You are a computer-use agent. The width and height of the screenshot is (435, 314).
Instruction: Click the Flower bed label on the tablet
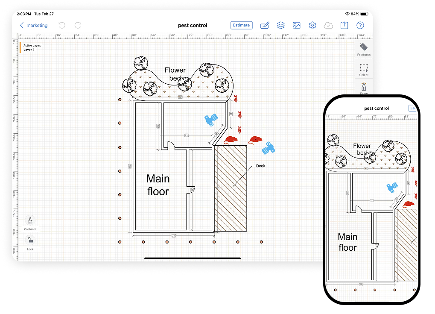click(x=175, y=74)
